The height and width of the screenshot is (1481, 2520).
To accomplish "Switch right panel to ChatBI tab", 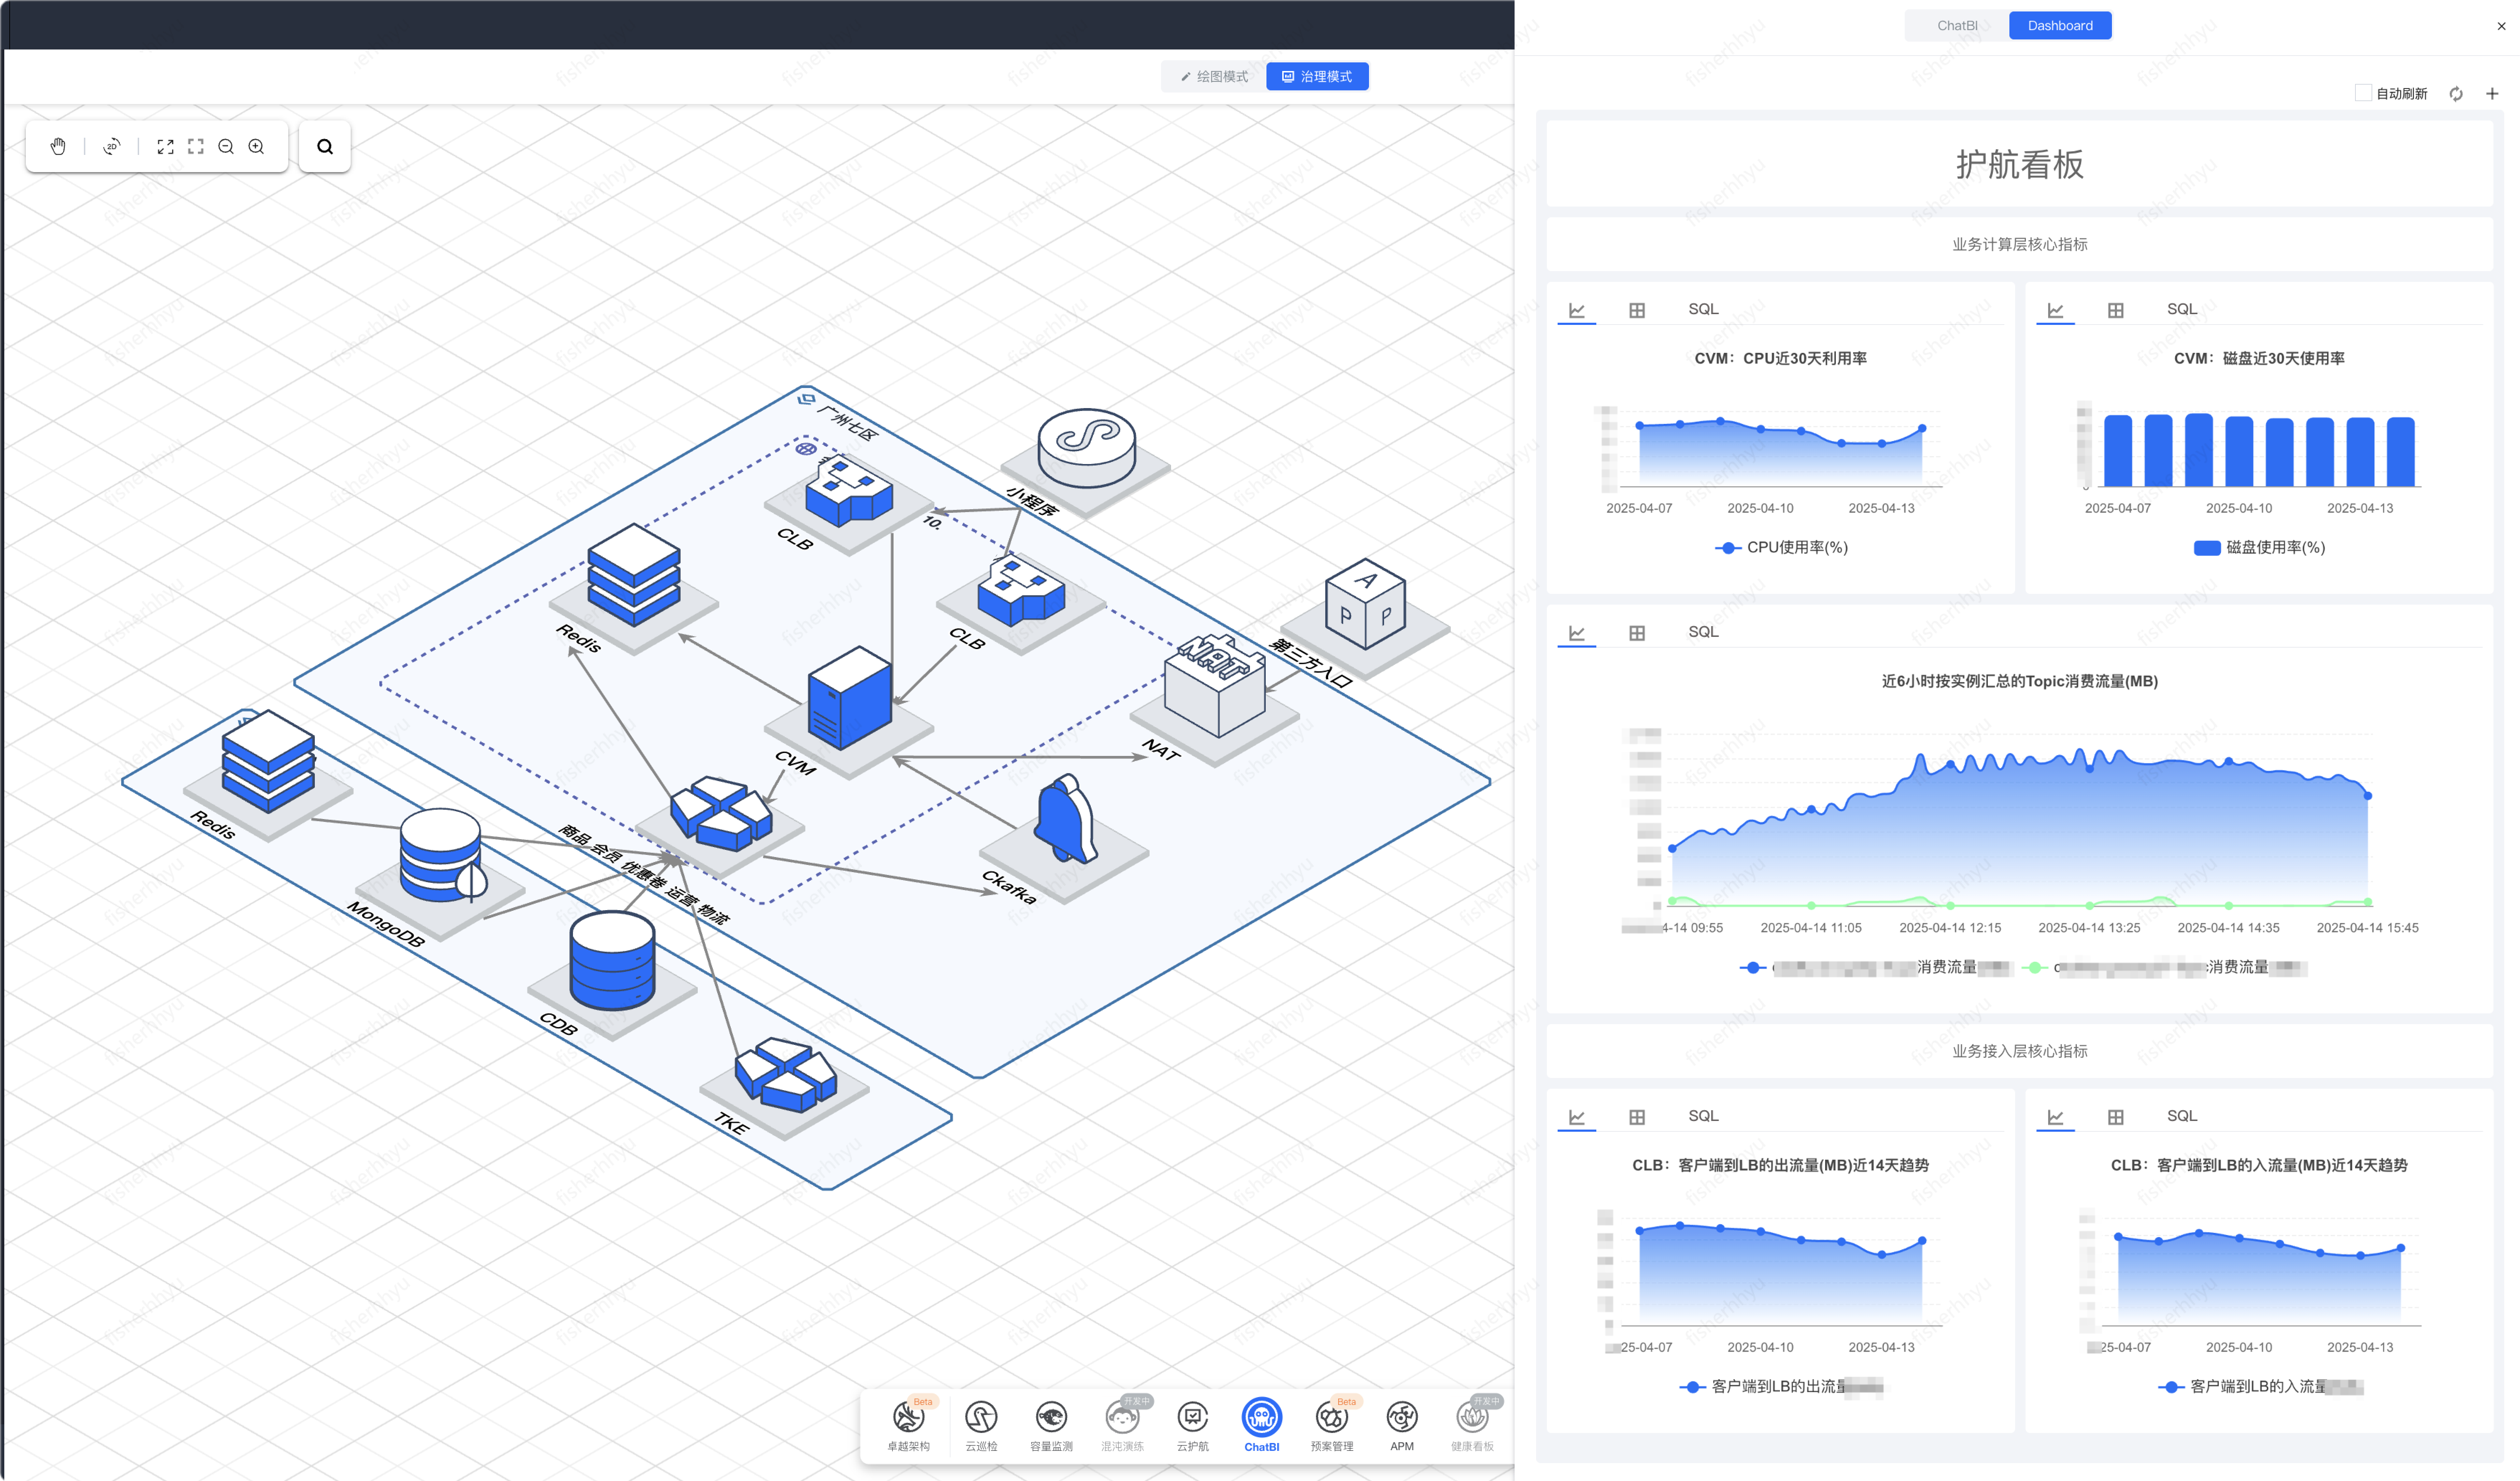I will pos(1957,26).
